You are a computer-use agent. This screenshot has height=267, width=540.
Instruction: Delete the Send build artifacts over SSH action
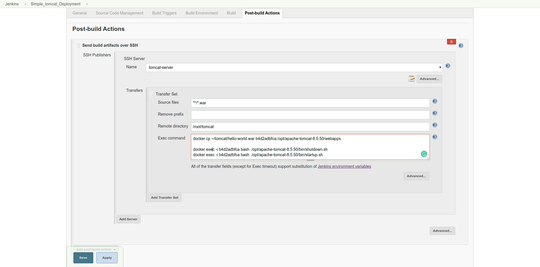(451, 42)
